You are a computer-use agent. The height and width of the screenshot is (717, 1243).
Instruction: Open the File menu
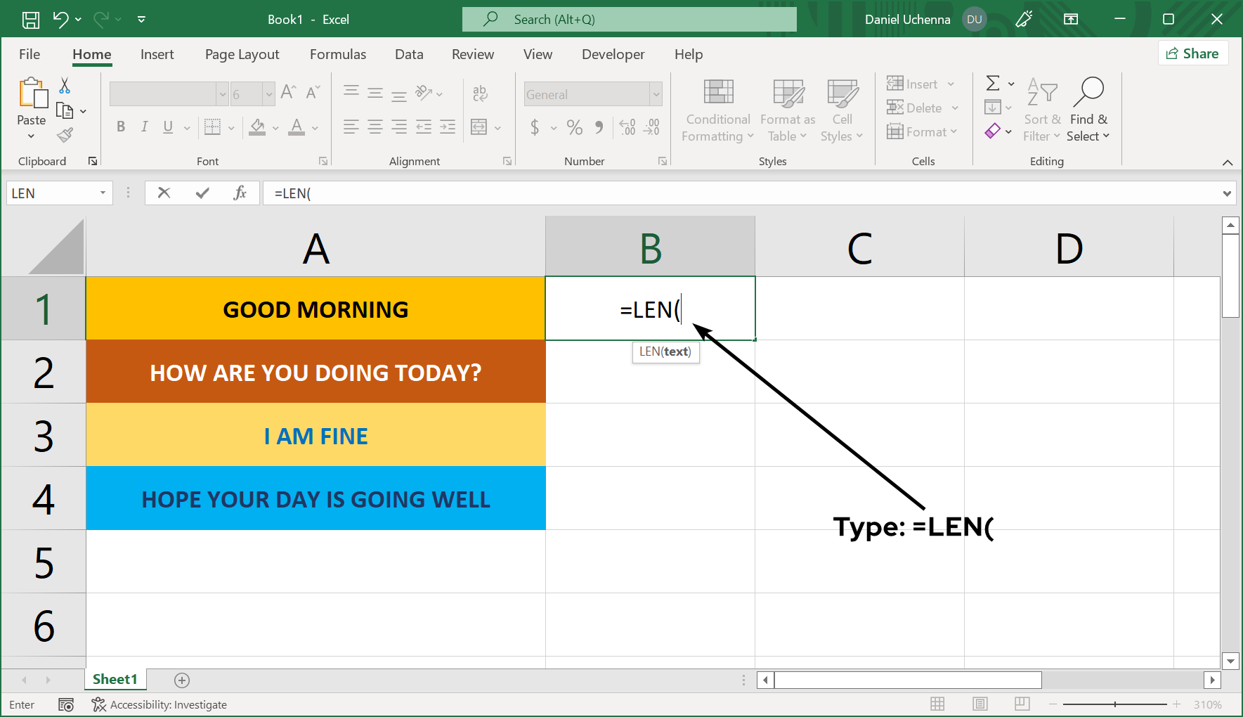coord(30,54)
